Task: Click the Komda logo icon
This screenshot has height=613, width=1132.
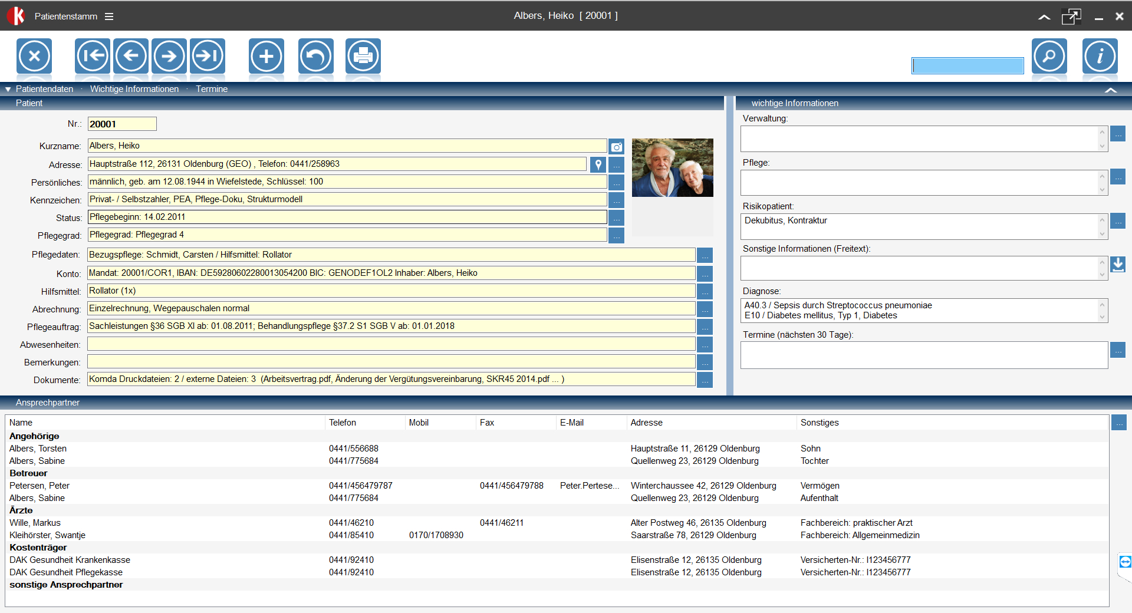Action: (x=16, y=16)
